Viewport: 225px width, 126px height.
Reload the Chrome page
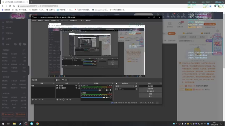pyautogui.click(x=10, y=6)
